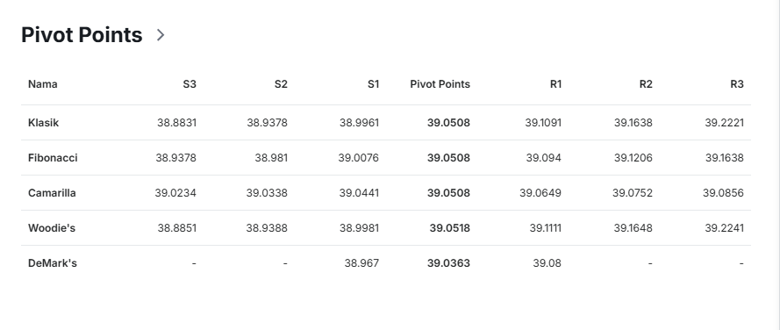Click the chevron arrow beside Pivot Points
This screenshot has height=330, width=780.
pos(161,35)
